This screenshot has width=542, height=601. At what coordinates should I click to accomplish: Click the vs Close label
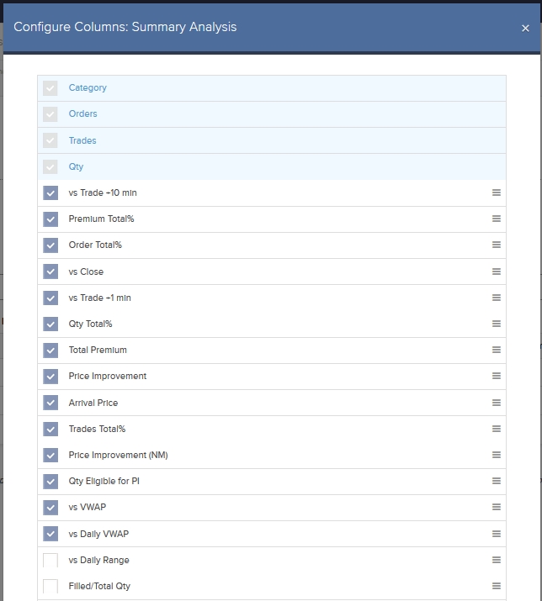tap(86, 272)
